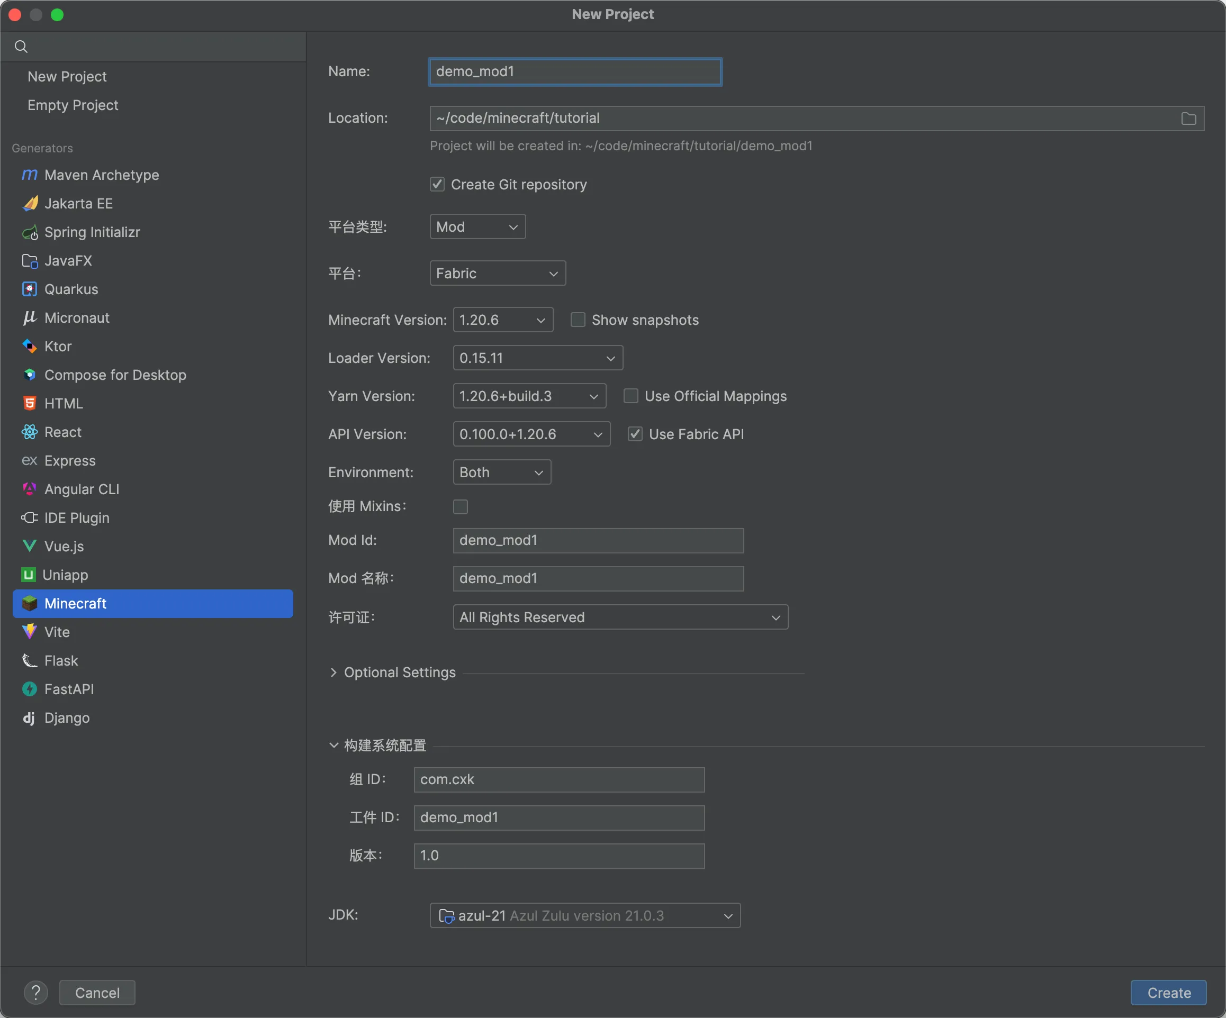
Task: Click the Cancel button
Action: [97, 992]
